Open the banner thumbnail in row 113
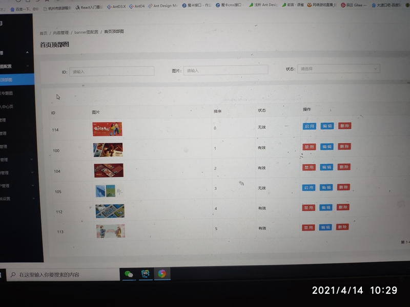This screenshot has width=410, height=307. click(x=111, y=231)
